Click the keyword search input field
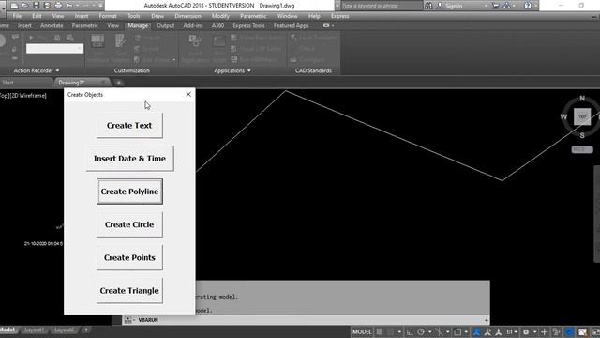 [382, 6]
